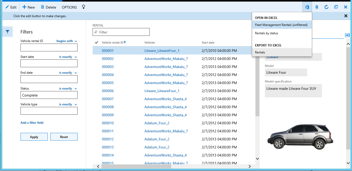This screenshot has height=171, width=352.
Task: Apply the filters with Apply button
Action: 34,137
